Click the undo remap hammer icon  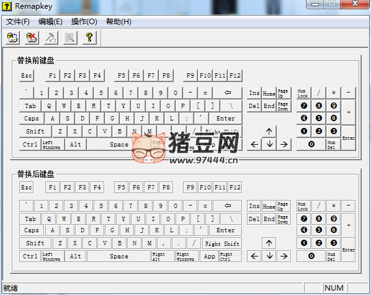[51, 38]
